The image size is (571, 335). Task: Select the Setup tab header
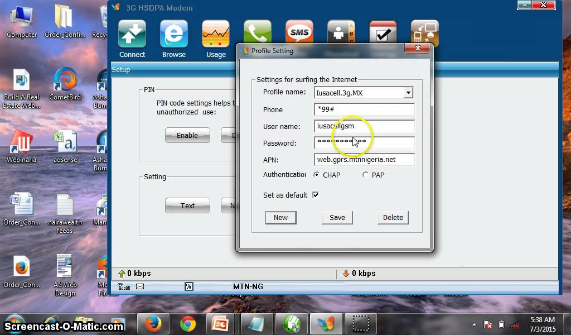[120, 70]
